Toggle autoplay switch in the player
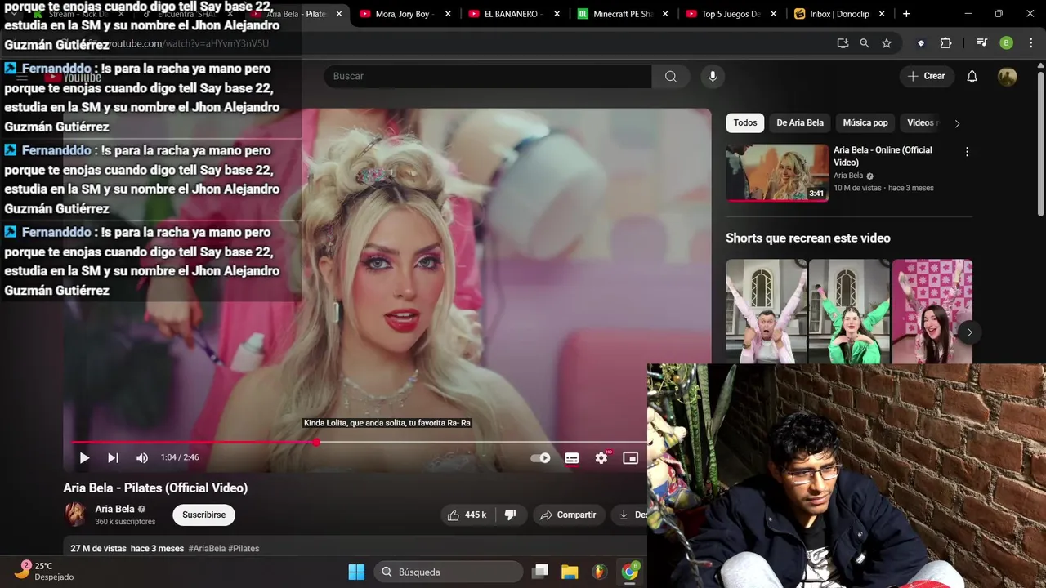Image resolution: width=1046 pixels, height=588 pixels. [540, 458]
